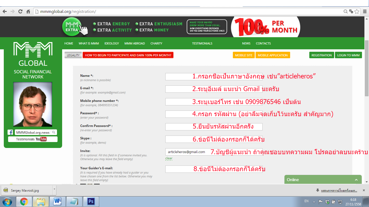This screenshot has height=207, width=369.
Task: Open Testimonials YouTube button
Action: click(x=33, y=139)
